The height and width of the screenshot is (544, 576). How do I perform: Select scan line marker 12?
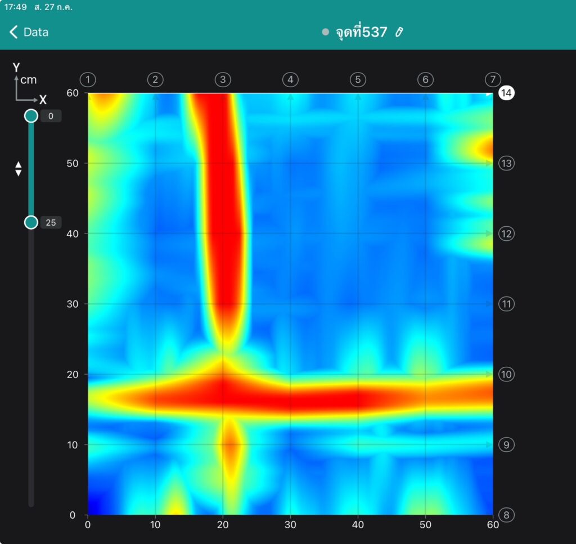tap(507, 233)
